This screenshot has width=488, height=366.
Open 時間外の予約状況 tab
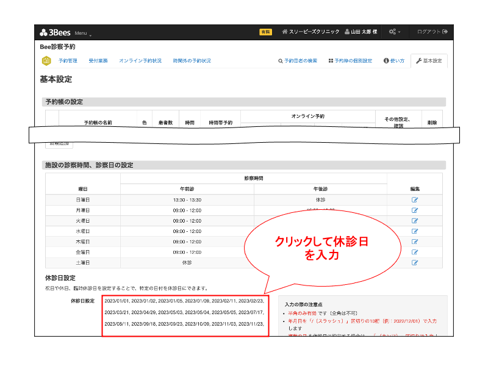click(x=192, y=61)
